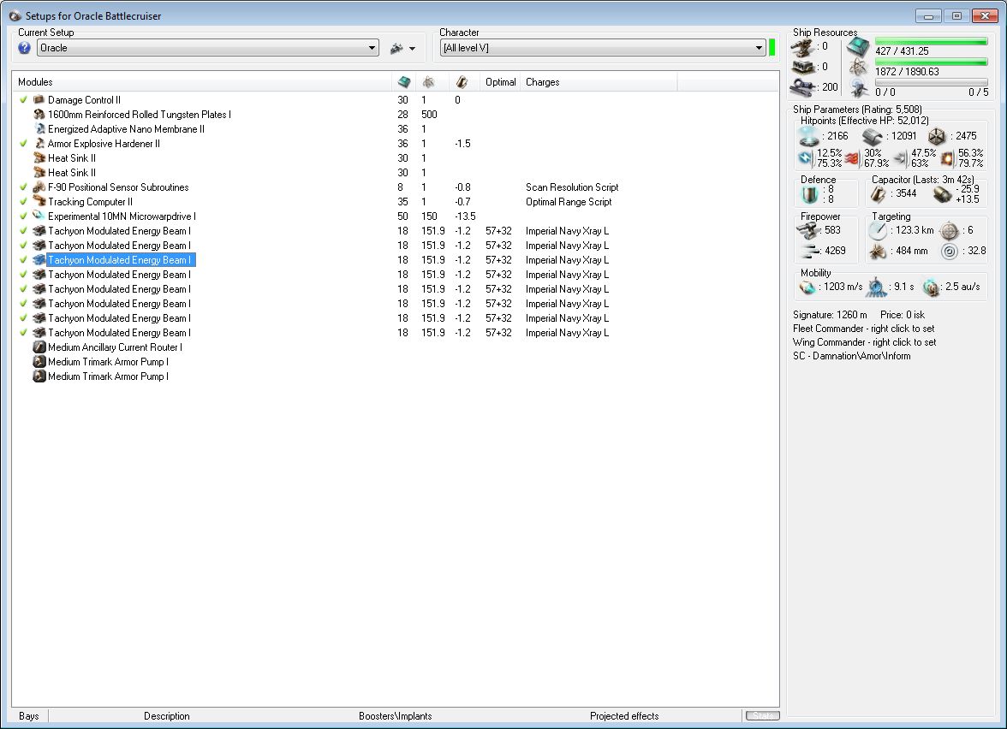Click the max velocity icon showing 1203 m/s

807,287
